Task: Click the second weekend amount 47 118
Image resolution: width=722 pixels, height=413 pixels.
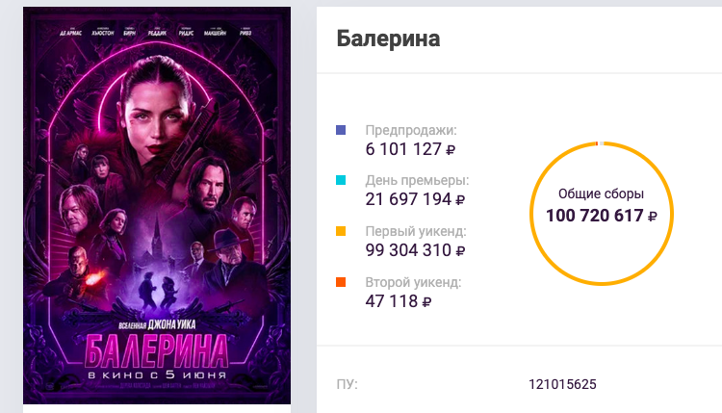Action: (391, 301)
